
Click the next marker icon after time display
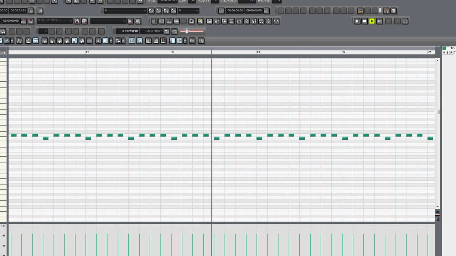pyautogui.click(x=174, y=31)
